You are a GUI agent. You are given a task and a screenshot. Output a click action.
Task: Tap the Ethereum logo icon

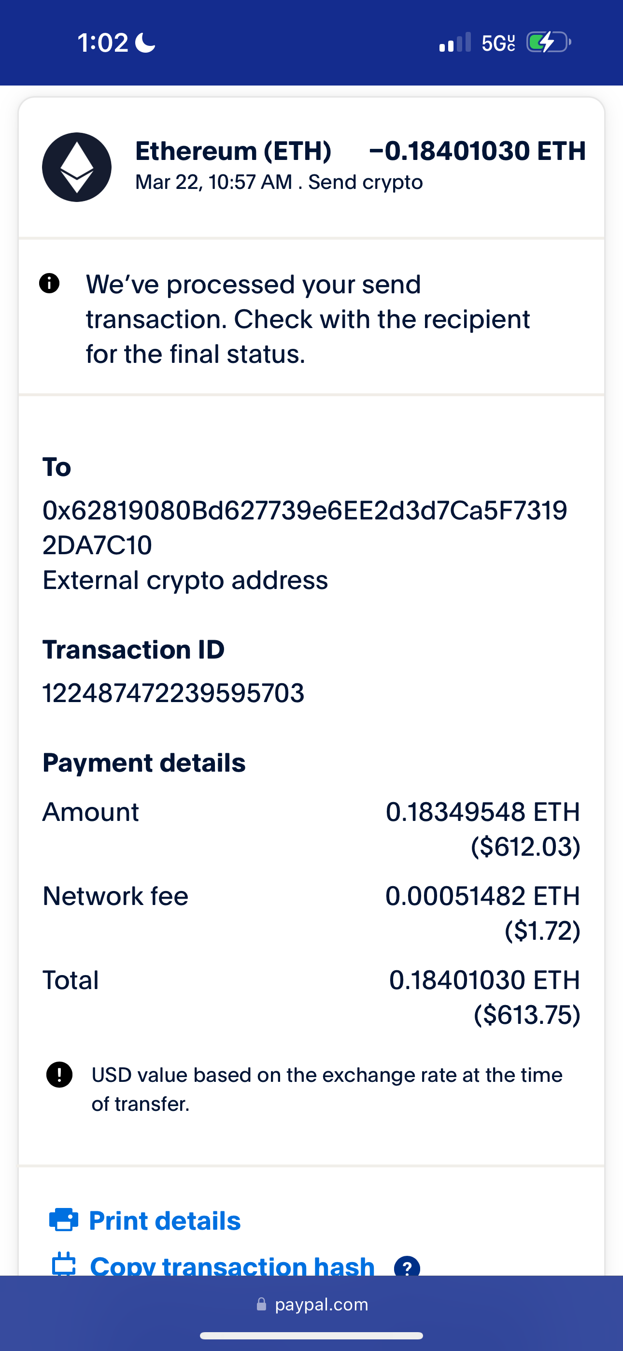(77, 167)
